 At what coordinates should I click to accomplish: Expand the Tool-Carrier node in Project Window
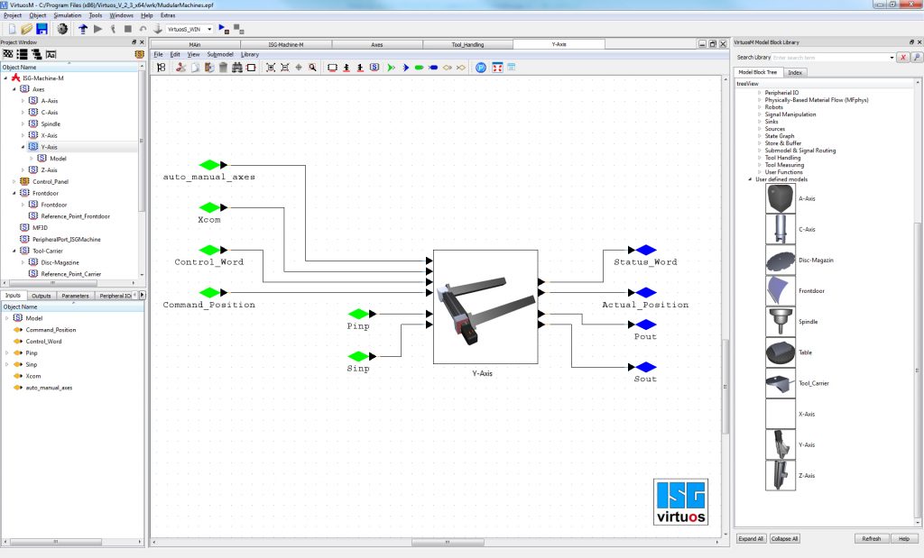[x=13, y=251]
